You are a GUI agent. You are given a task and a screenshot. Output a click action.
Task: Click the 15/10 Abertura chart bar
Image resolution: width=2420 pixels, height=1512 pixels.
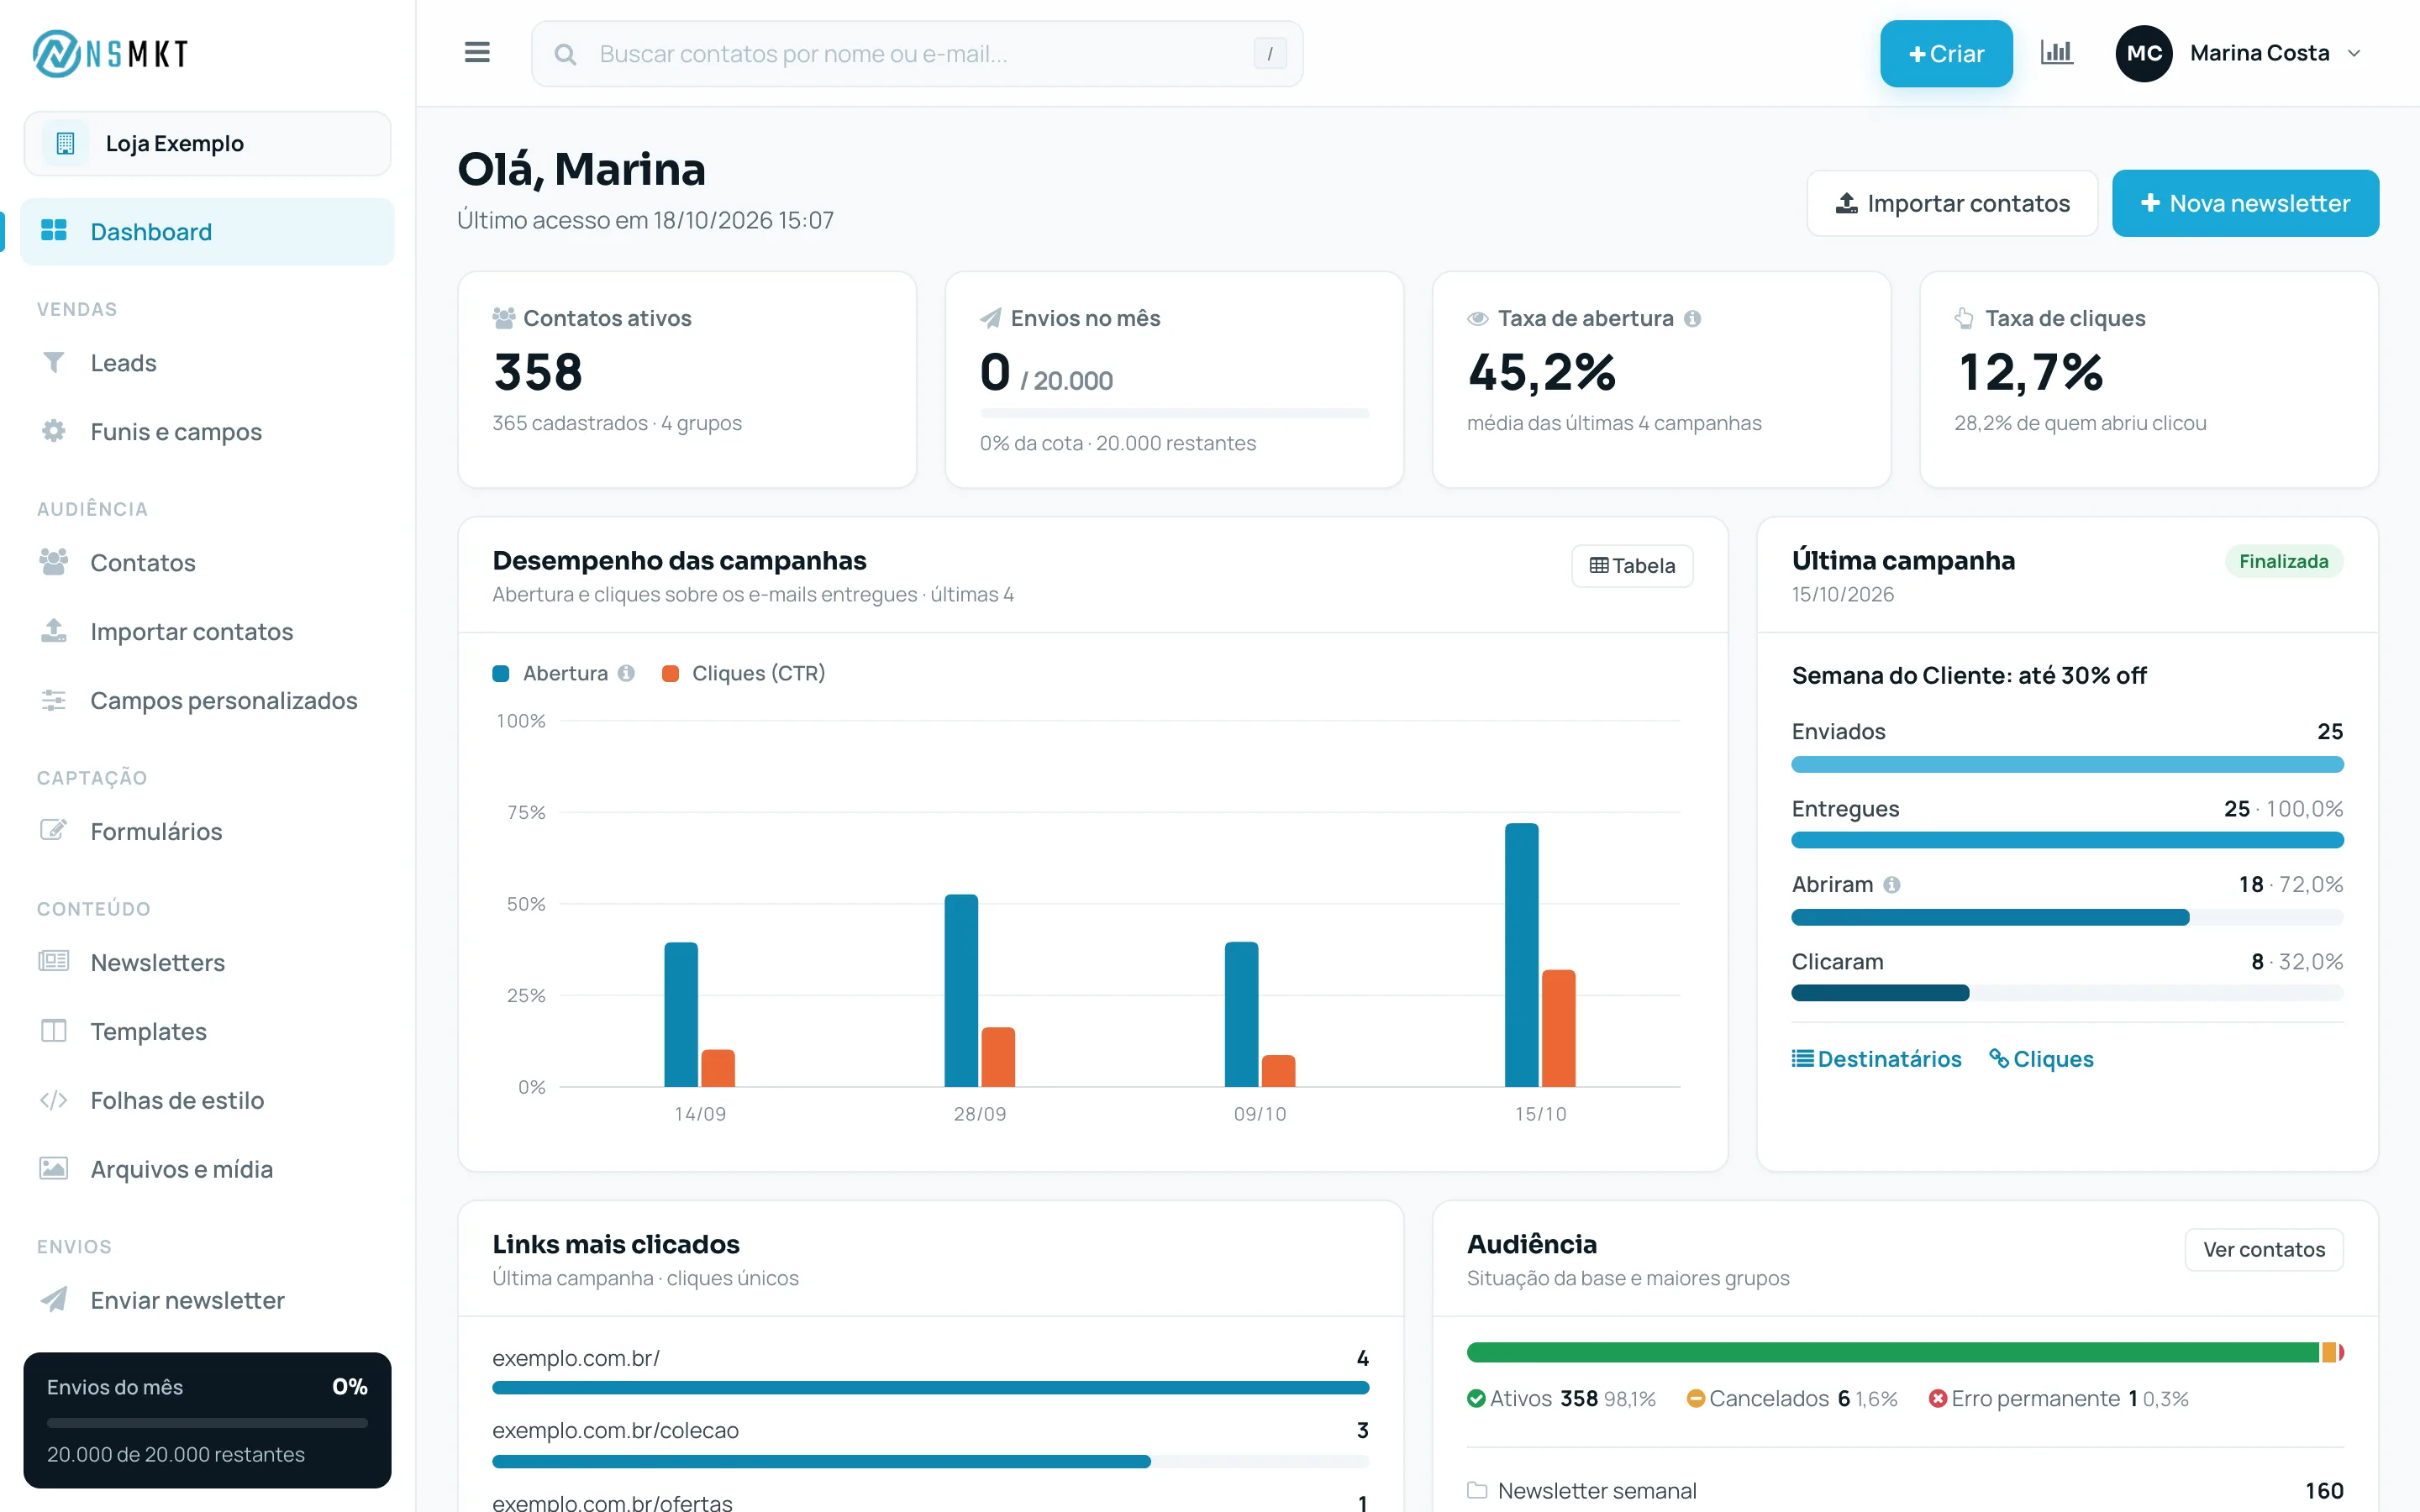pos(1521,954)
